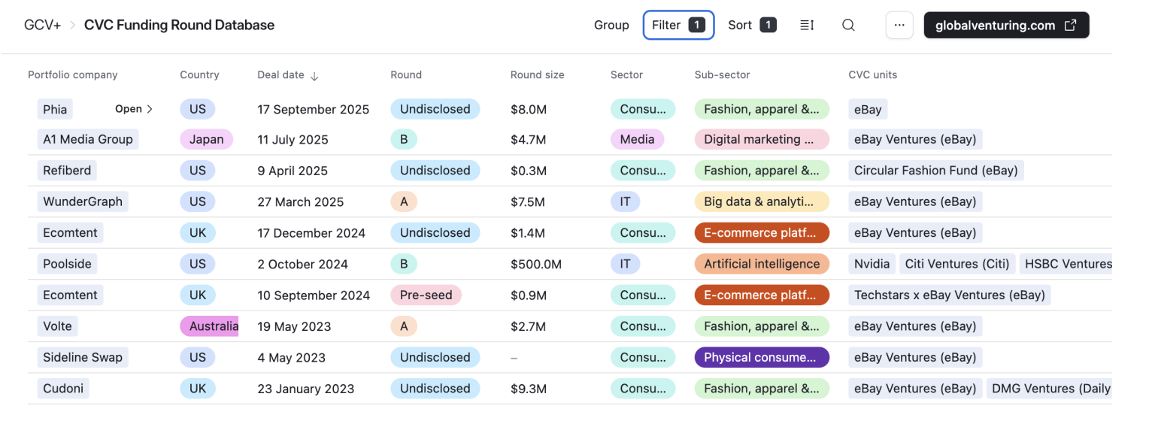
Task: Open the Sort menu
Action: 751,25
